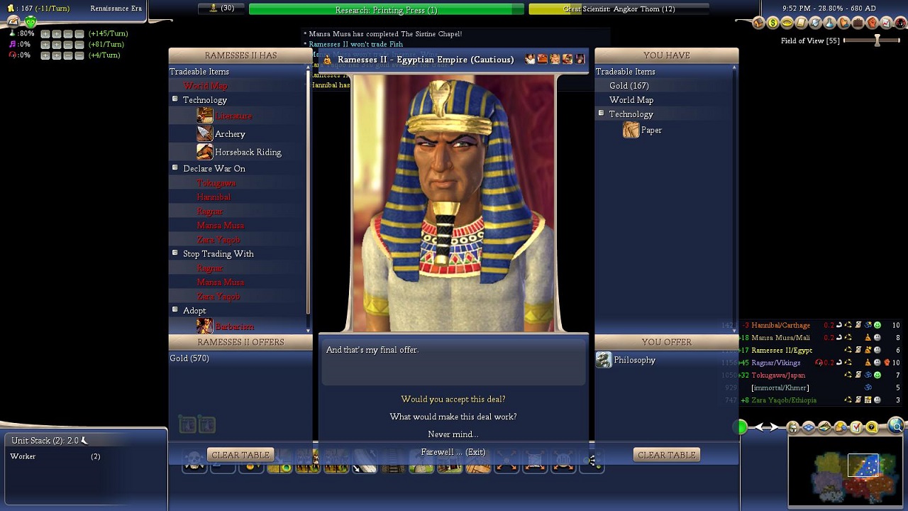This screenshot has width=908, height=511.
Task: Toggle the helmet unit display button
Action: coord(793,427)
